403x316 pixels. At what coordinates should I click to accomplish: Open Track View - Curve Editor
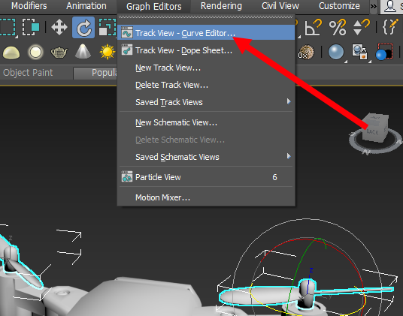click(206, 33)
